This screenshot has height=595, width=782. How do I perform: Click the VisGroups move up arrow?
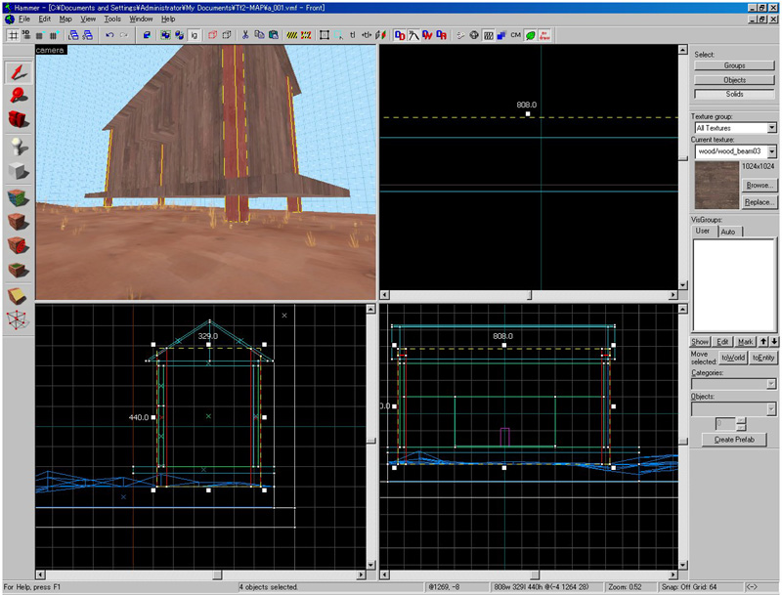763,342
